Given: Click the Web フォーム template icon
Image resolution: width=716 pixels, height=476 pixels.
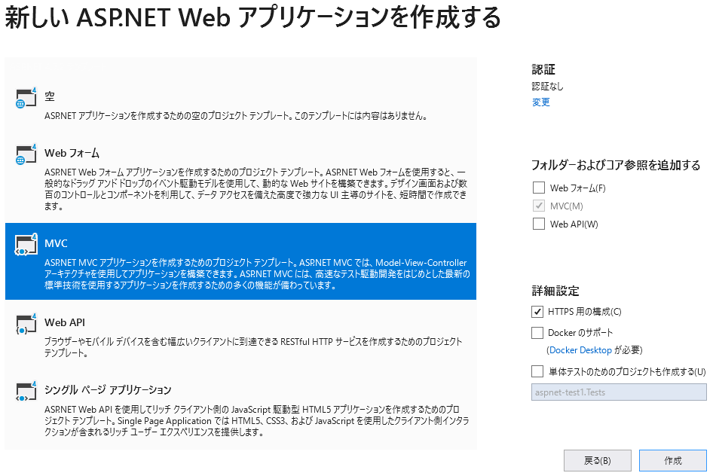Looking at the screenshot, I should [26, 154].
